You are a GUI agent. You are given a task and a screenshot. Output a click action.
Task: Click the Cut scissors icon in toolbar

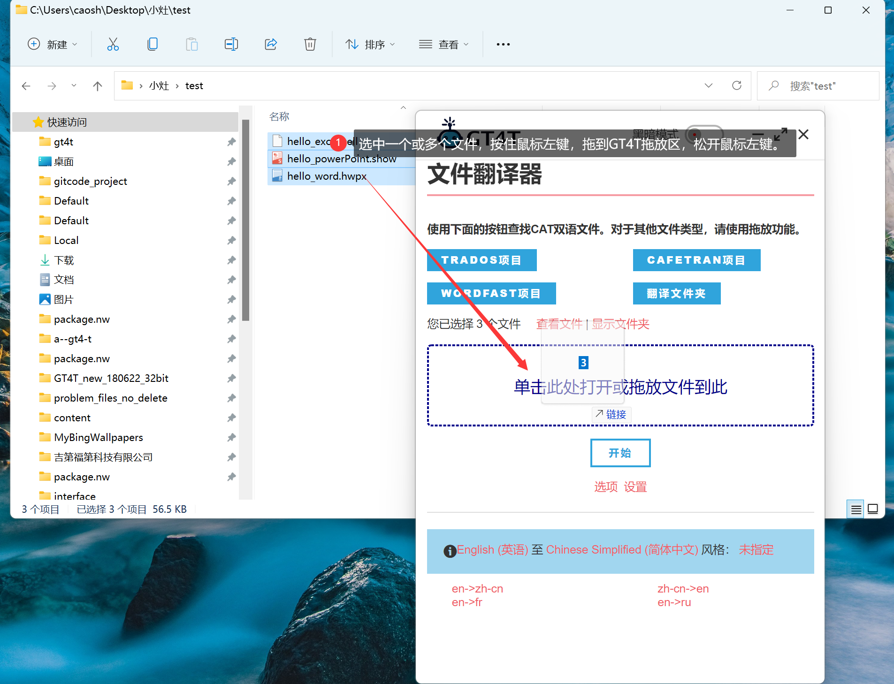113,45
